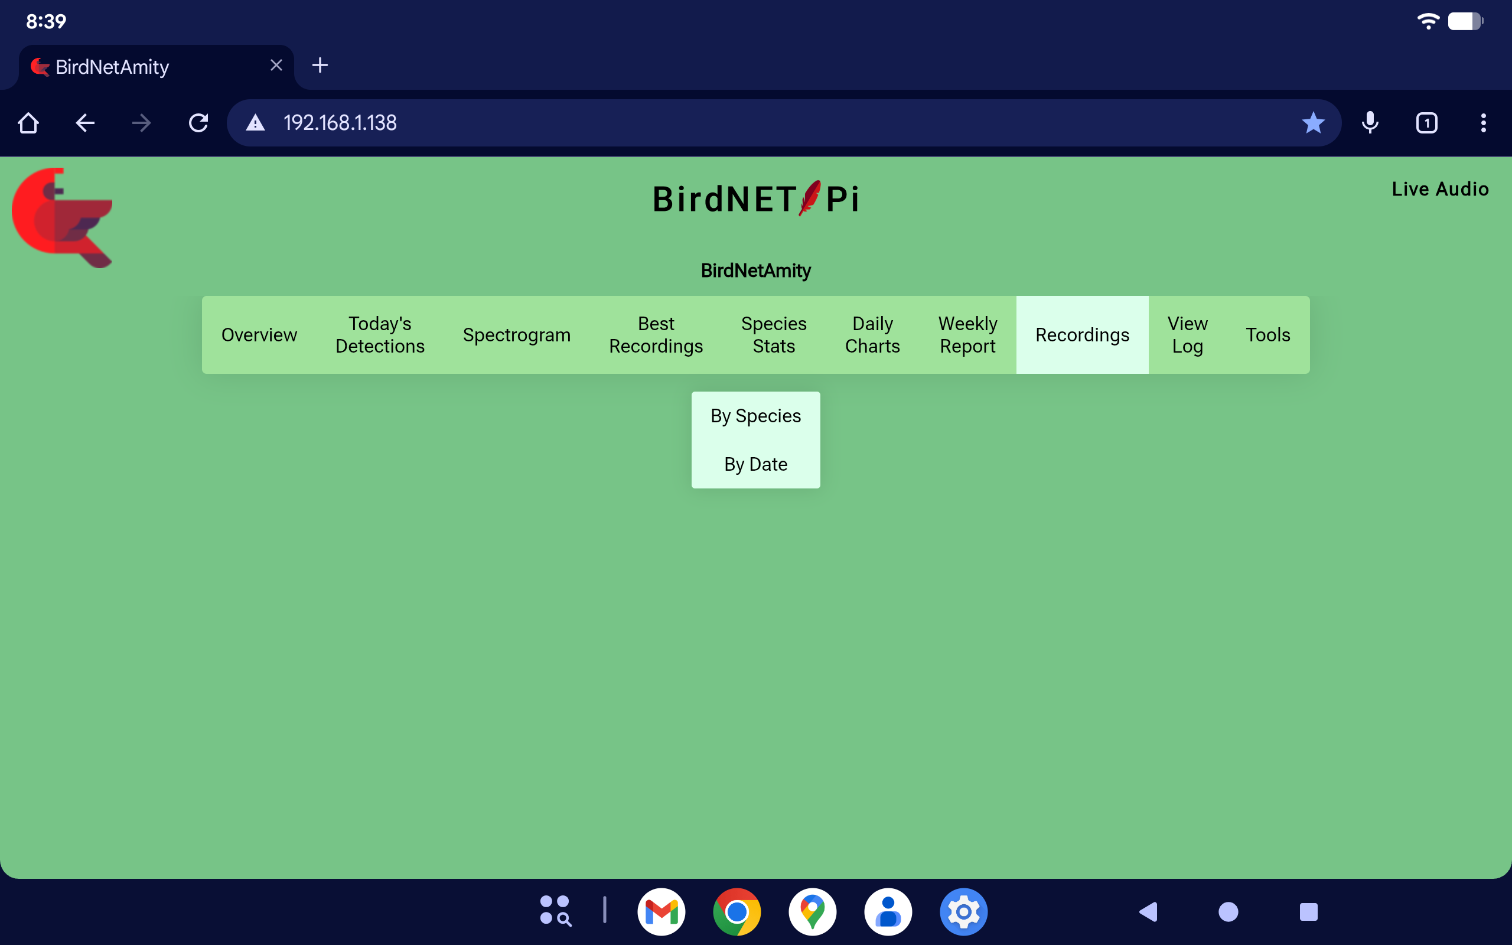Open the Weekly Report page
Viewport: 1512px width, 945px height.
tap(967, 335)
